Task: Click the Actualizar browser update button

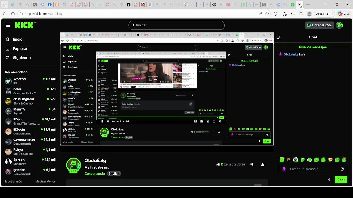Action: point(324,14)
